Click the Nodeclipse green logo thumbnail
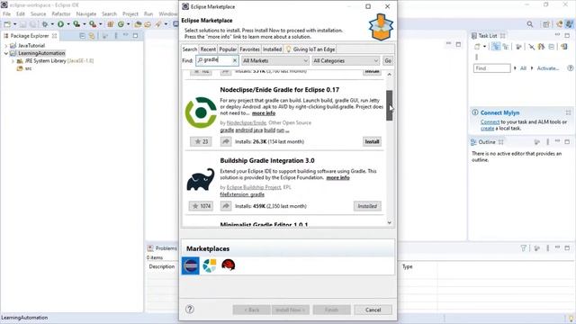This screenshot has height=324, width=576. coord(201,112)
